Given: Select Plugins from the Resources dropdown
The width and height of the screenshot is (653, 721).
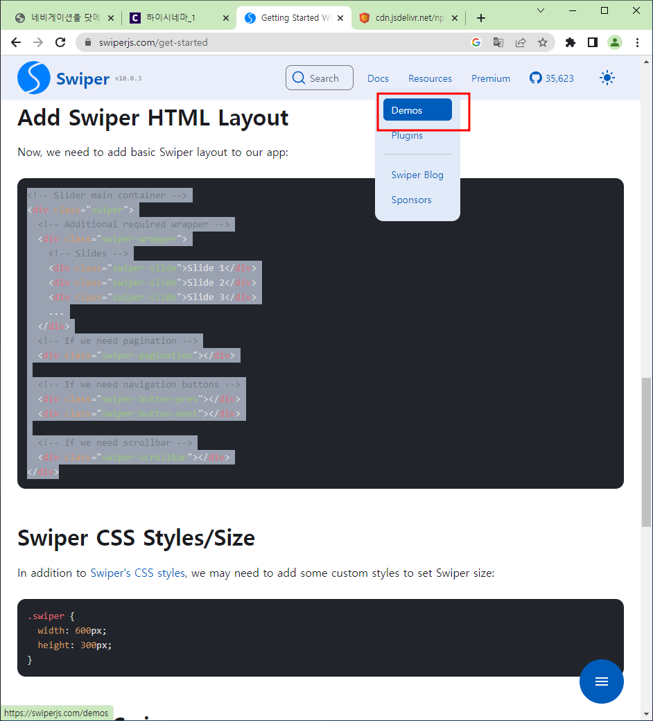Looking at the screenshot, I should [407, 135].
